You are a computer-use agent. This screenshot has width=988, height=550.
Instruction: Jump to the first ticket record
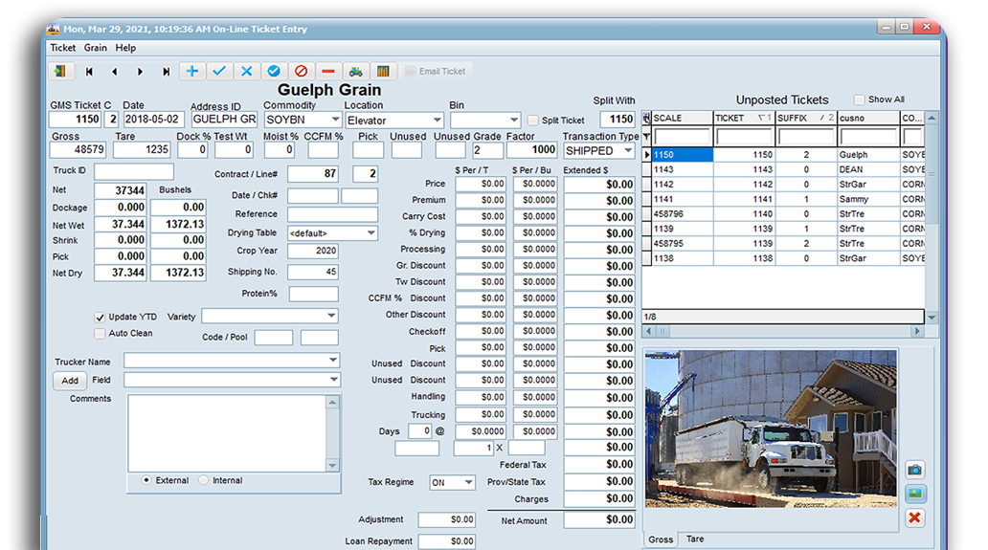coord(89,72)
